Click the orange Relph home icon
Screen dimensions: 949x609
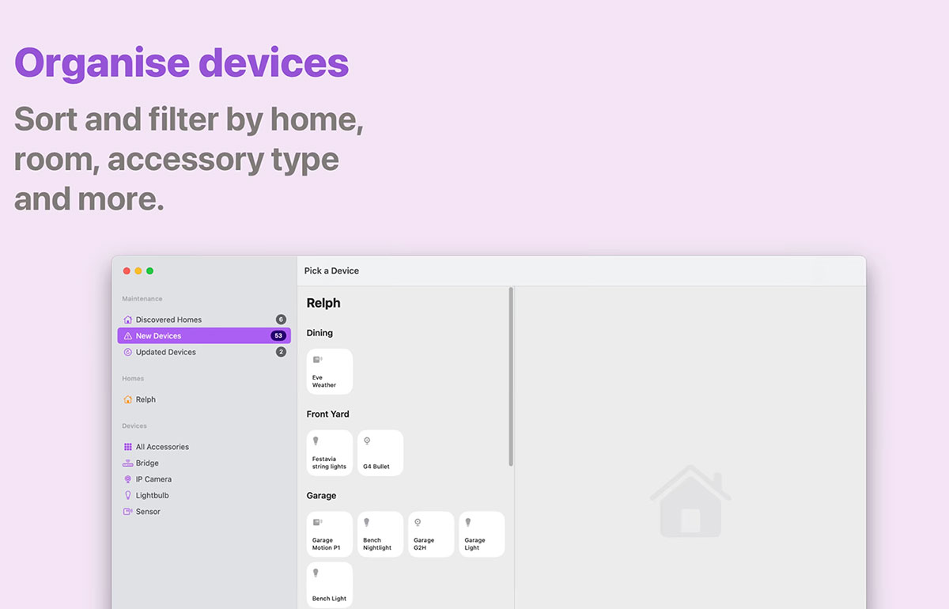coord(128,399)
